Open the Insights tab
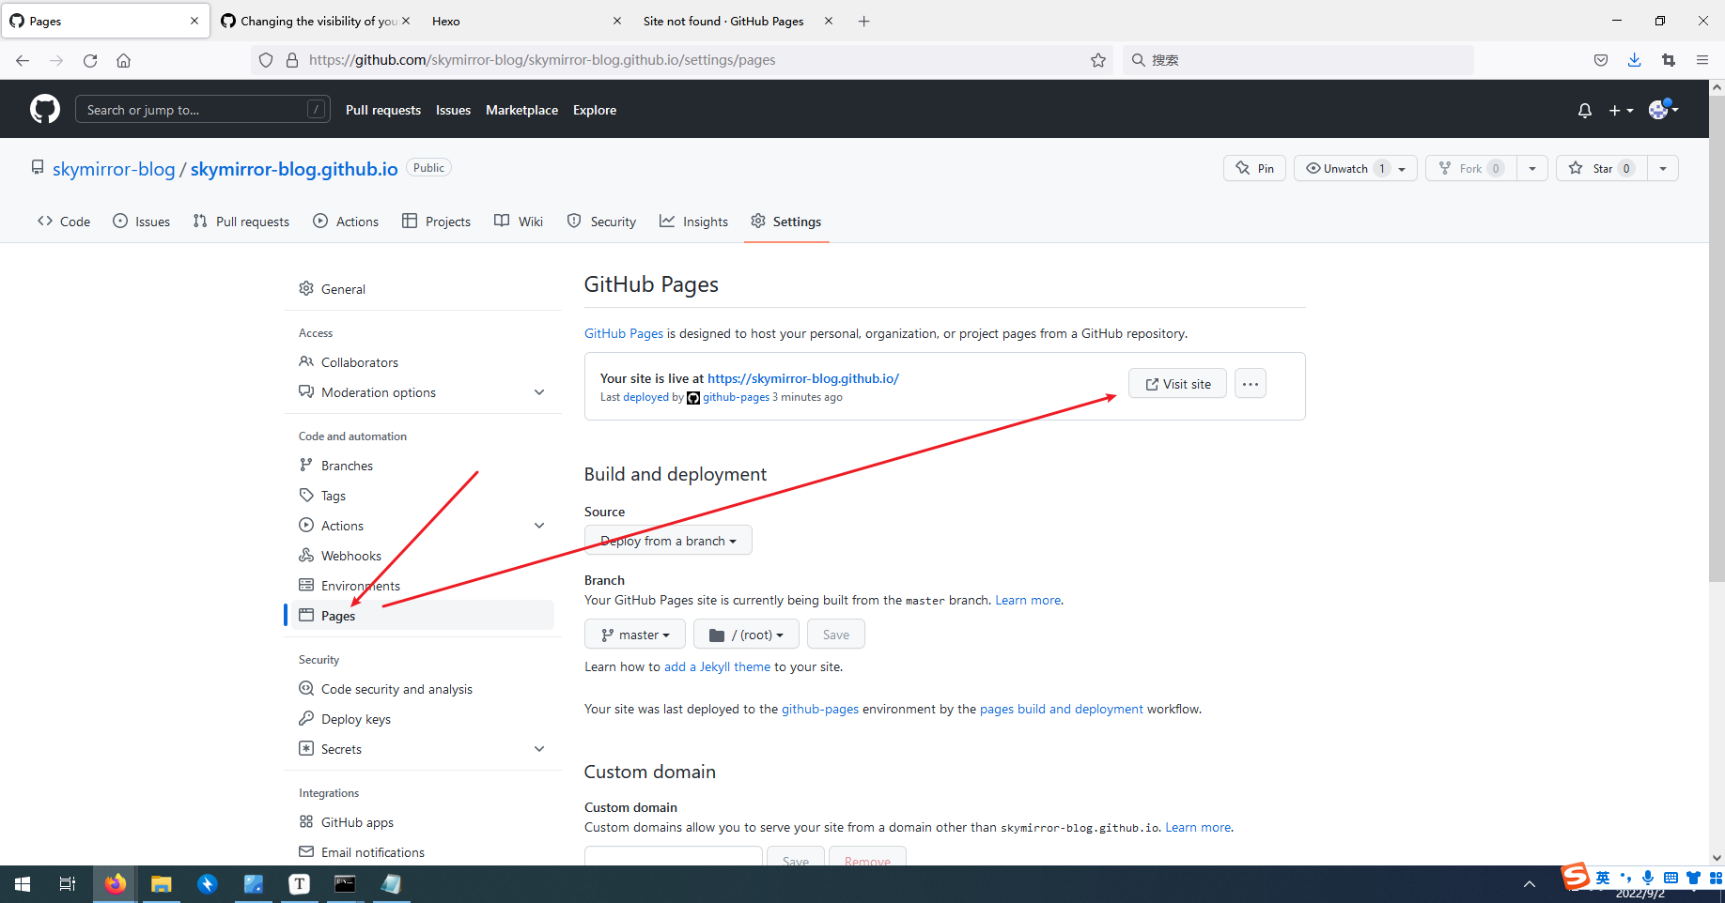The height and width of the screenshot is (903, 1725). [x=693, y=222]
